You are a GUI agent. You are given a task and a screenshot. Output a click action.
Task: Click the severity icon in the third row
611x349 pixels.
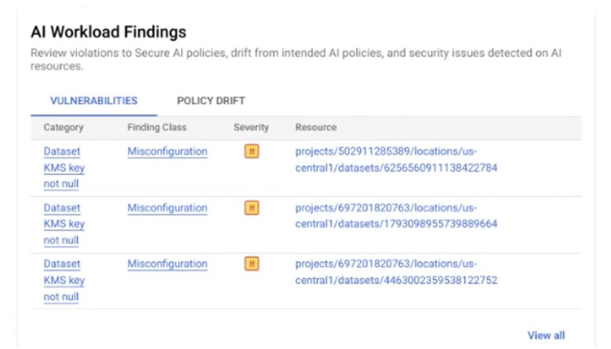(252, 264)
